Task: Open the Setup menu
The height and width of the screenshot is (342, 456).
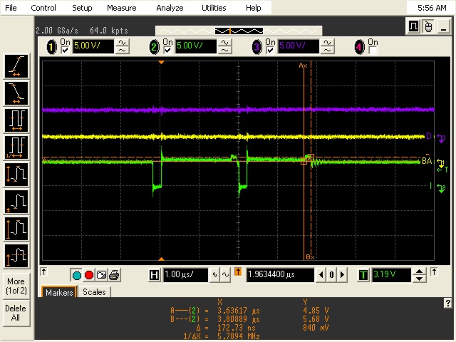Action: (x=82, y=8)
